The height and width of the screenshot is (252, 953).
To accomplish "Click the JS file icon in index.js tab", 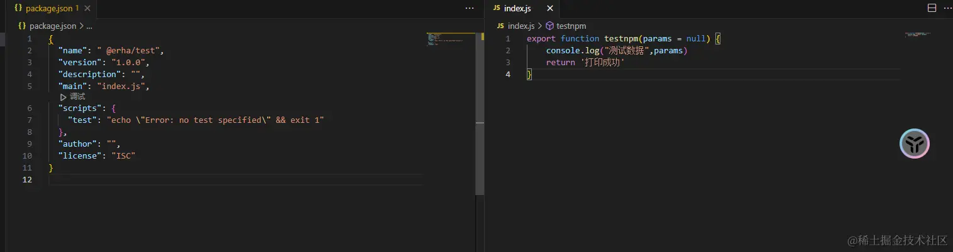I will pyautogui.click(x=497, y=8).
